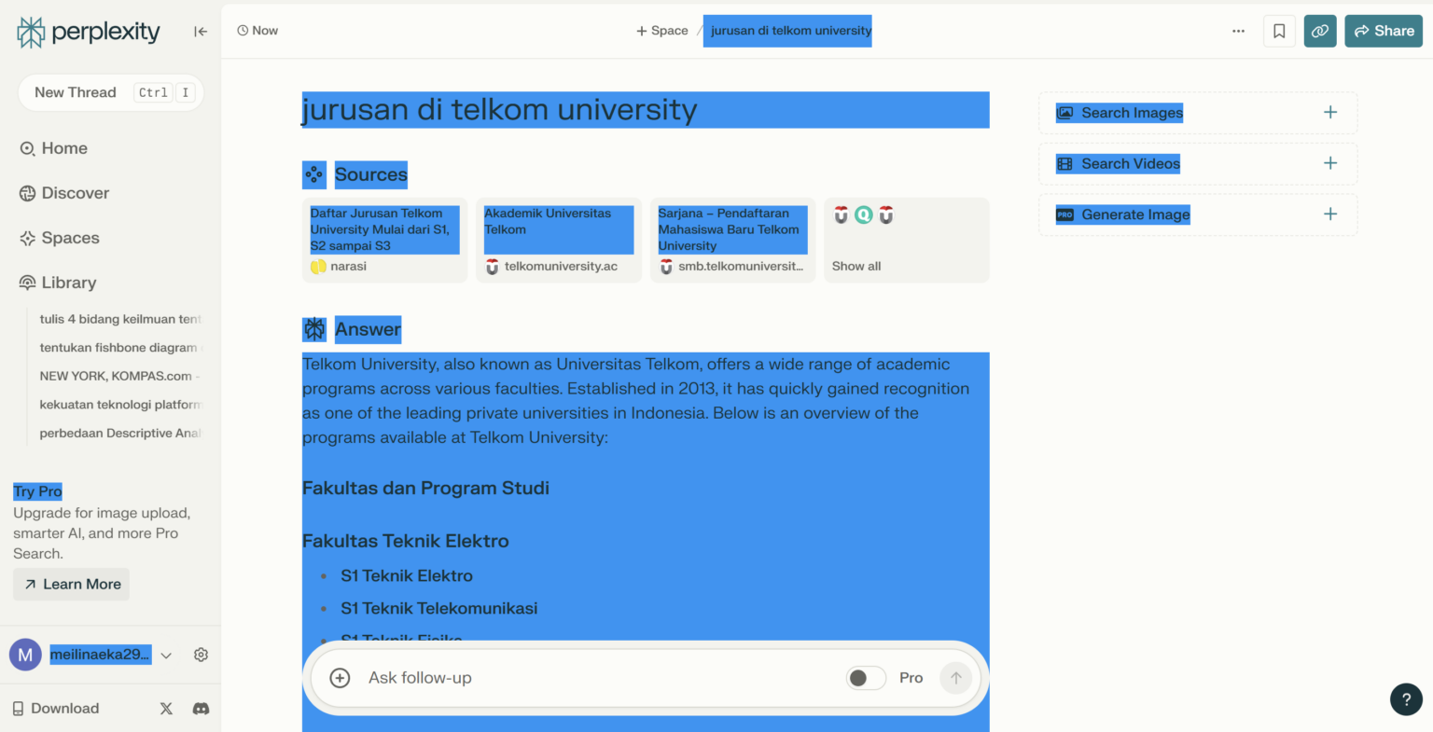Screen dimensions: 1433x732
Task: Add Search Images to the answer
Action: click(x=1330, y=111)
